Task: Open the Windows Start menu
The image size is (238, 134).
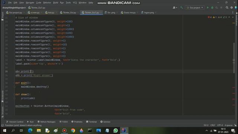Action: [4, 131]
